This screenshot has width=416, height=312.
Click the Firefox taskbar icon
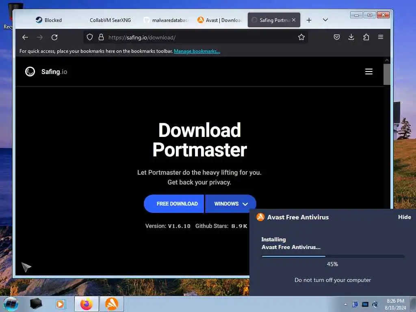click(x=87, y=304)
